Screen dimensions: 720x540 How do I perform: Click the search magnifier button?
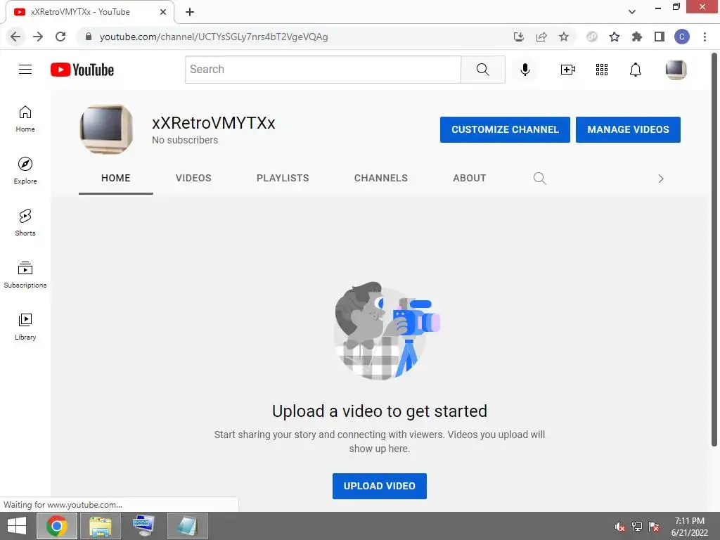tap(482, 70)
